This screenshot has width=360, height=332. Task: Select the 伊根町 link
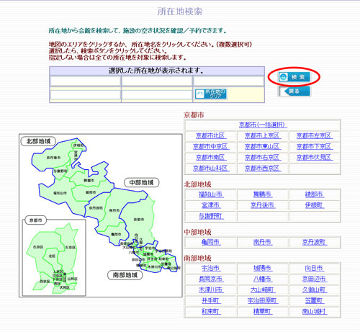coord(314,205)
